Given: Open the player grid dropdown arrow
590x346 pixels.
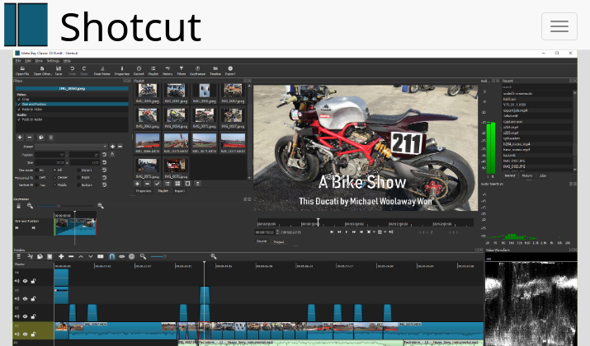Looking at the screenshot, I should click(385, 232).
